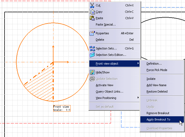Expand View Positioning submenu arrow
The height and width of the screenshot is (137, 185).
[x=138, y=98]
